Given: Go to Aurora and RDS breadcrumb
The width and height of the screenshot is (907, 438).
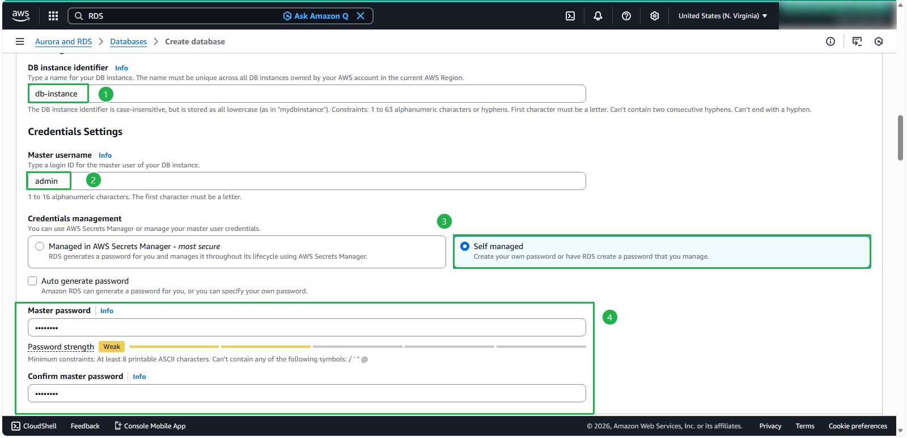Looking at the screenshot, I should 63,41.
